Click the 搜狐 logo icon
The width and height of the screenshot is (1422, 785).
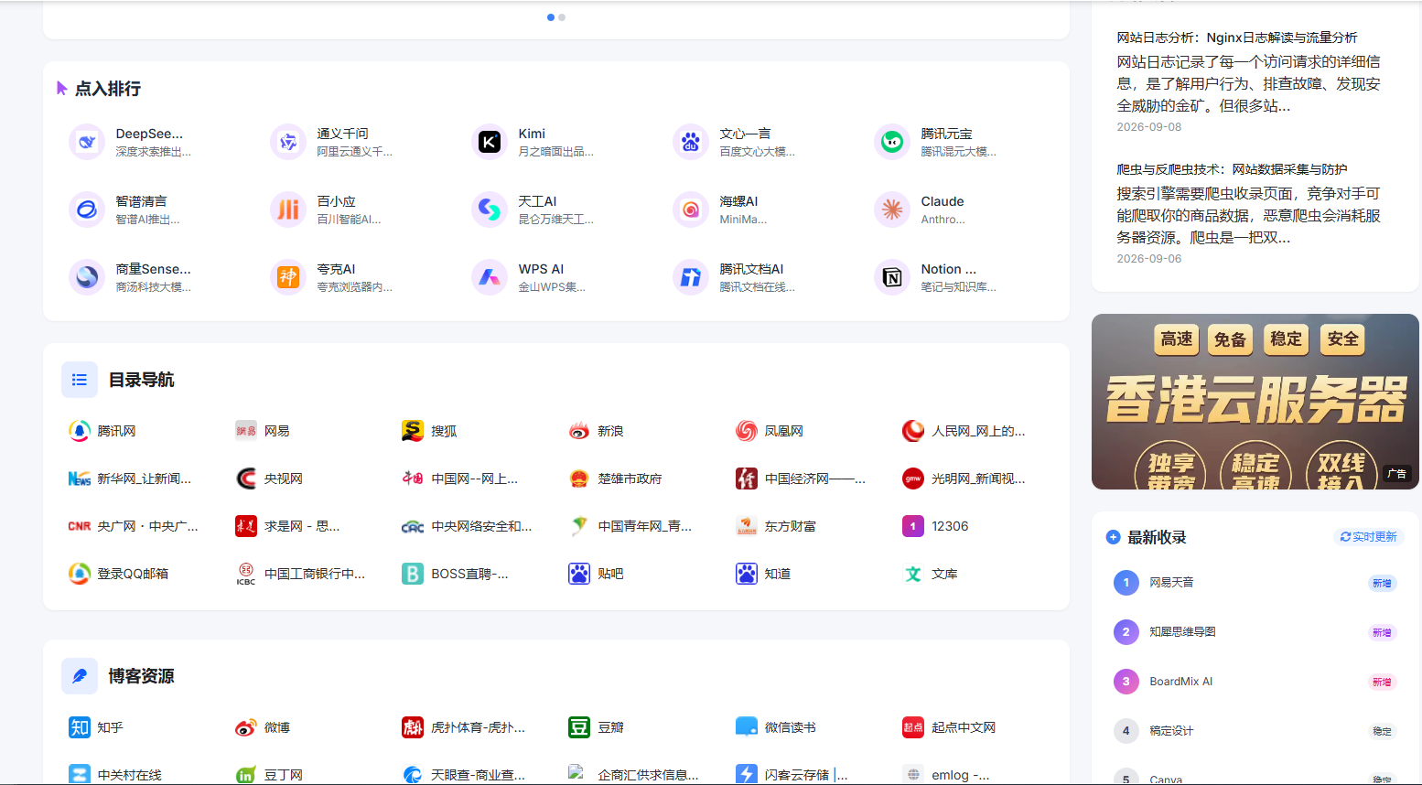(413, 431)
